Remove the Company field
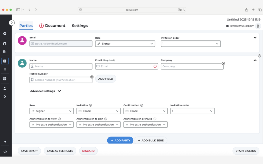The image size is (263, 164). (x=223, y=64)
